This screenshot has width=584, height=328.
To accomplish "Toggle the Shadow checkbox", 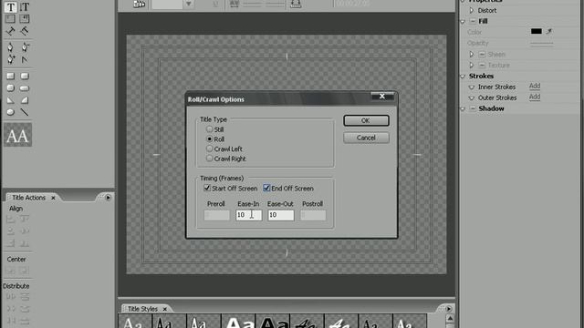I will 473,108.
